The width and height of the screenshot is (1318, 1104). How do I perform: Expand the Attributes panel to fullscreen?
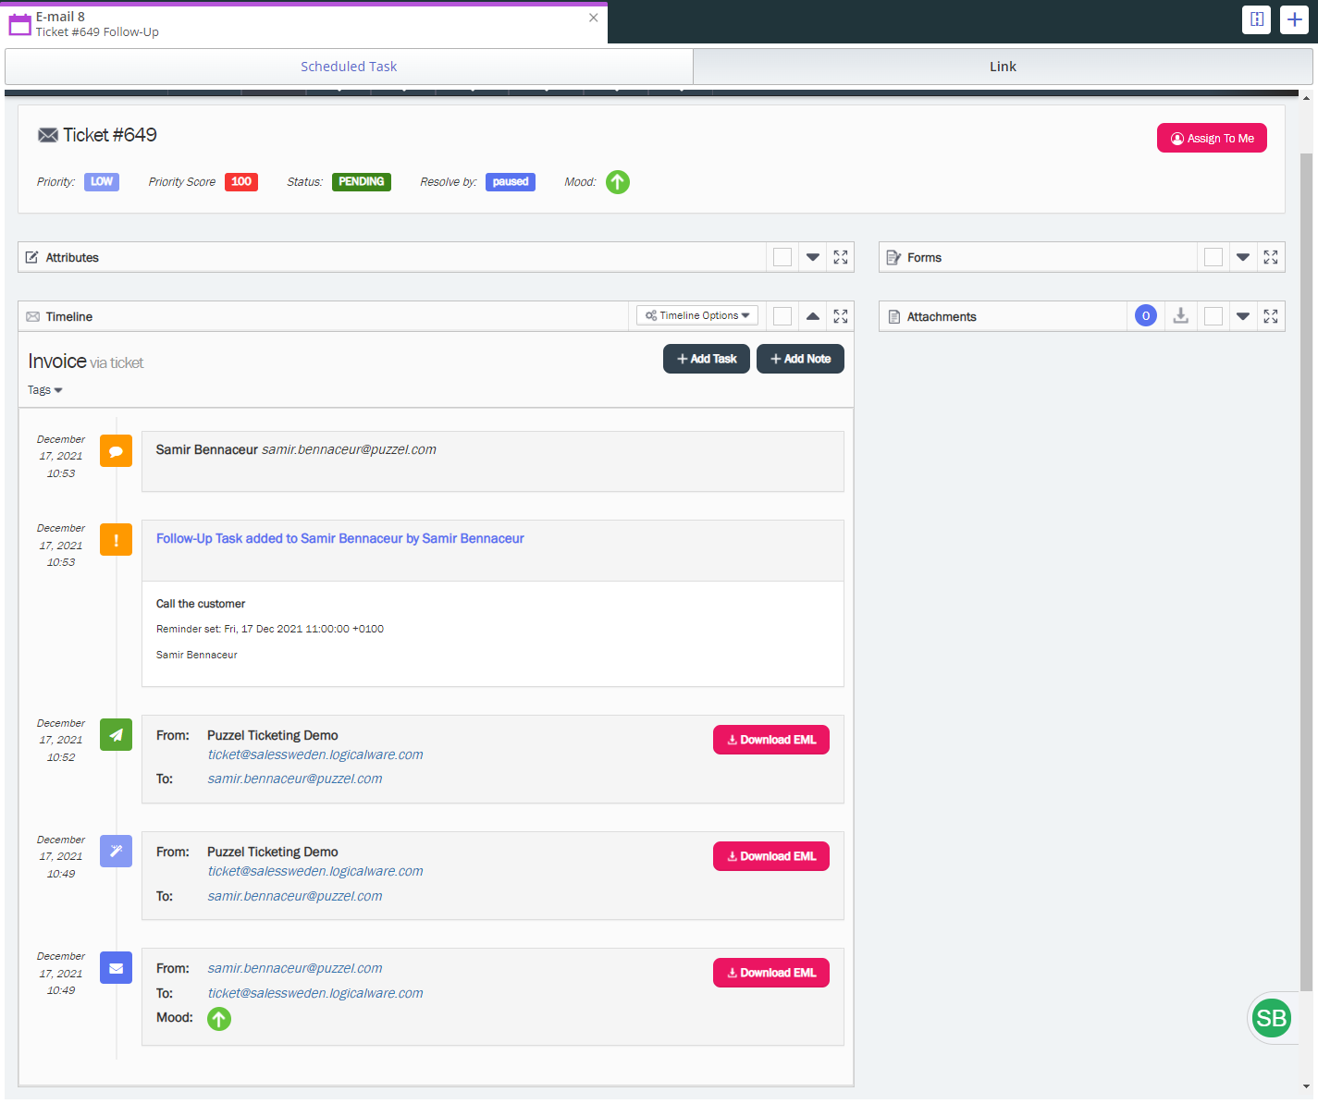point(840,257)
